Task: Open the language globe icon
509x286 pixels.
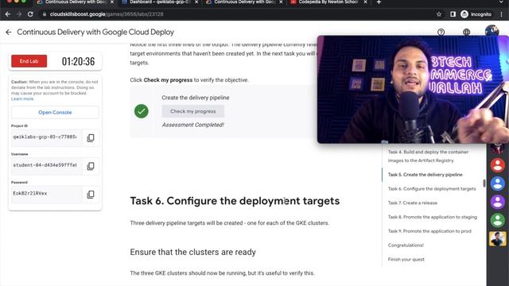Action: (466, 32)
